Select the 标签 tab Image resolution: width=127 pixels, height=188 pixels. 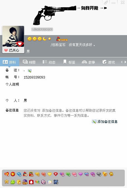[69, 62]
